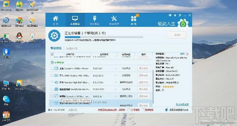Open version dropdown in AMD Radeon row

pyautogui.click(x=116, y=75)
